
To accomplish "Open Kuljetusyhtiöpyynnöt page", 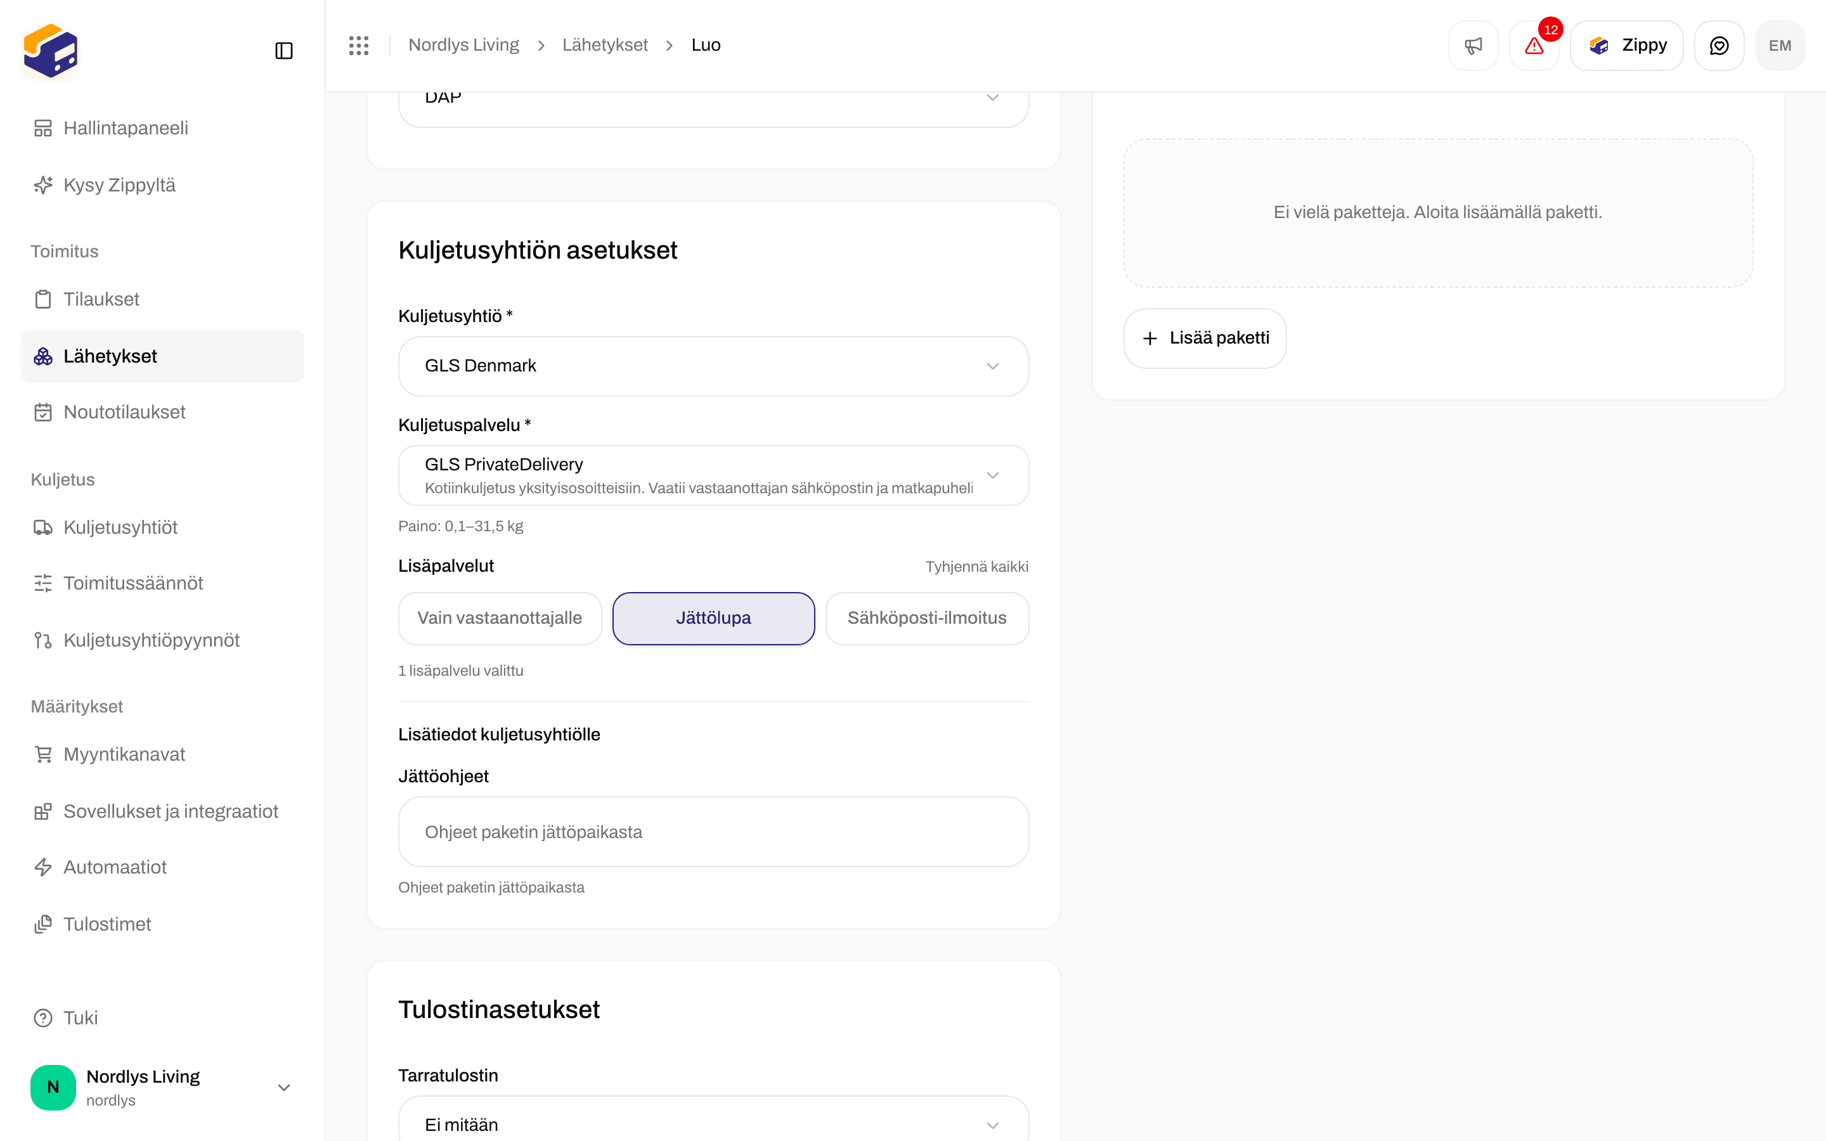I will point(162,640).
